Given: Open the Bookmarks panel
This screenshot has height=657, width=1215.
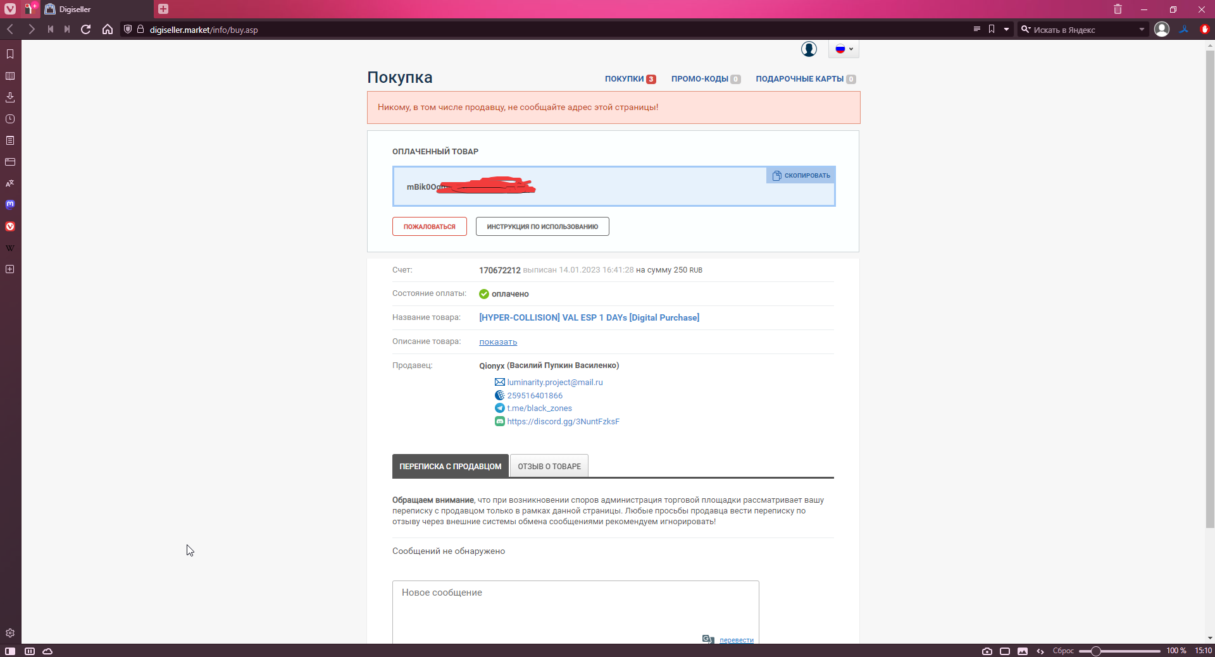Looking at the screenshot, I should (10, 54).
